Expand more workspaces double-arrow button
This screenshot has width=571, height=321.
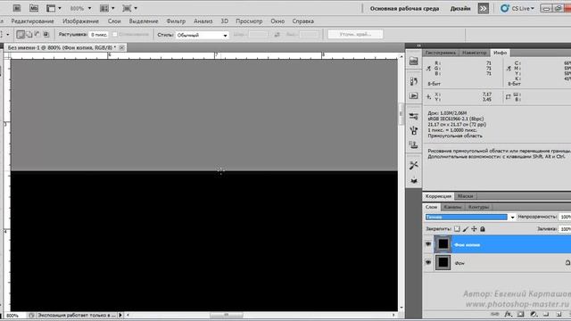(484, 8)
